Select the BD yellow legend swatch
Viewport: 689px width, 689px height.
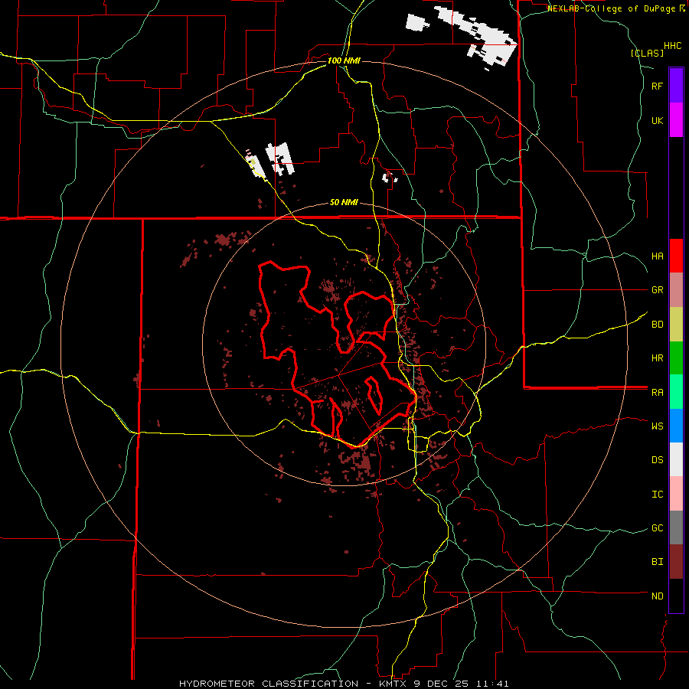point(676,325)
